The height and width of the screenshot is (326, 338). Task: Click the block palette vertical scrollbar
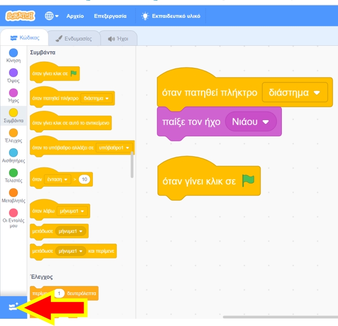132,165
